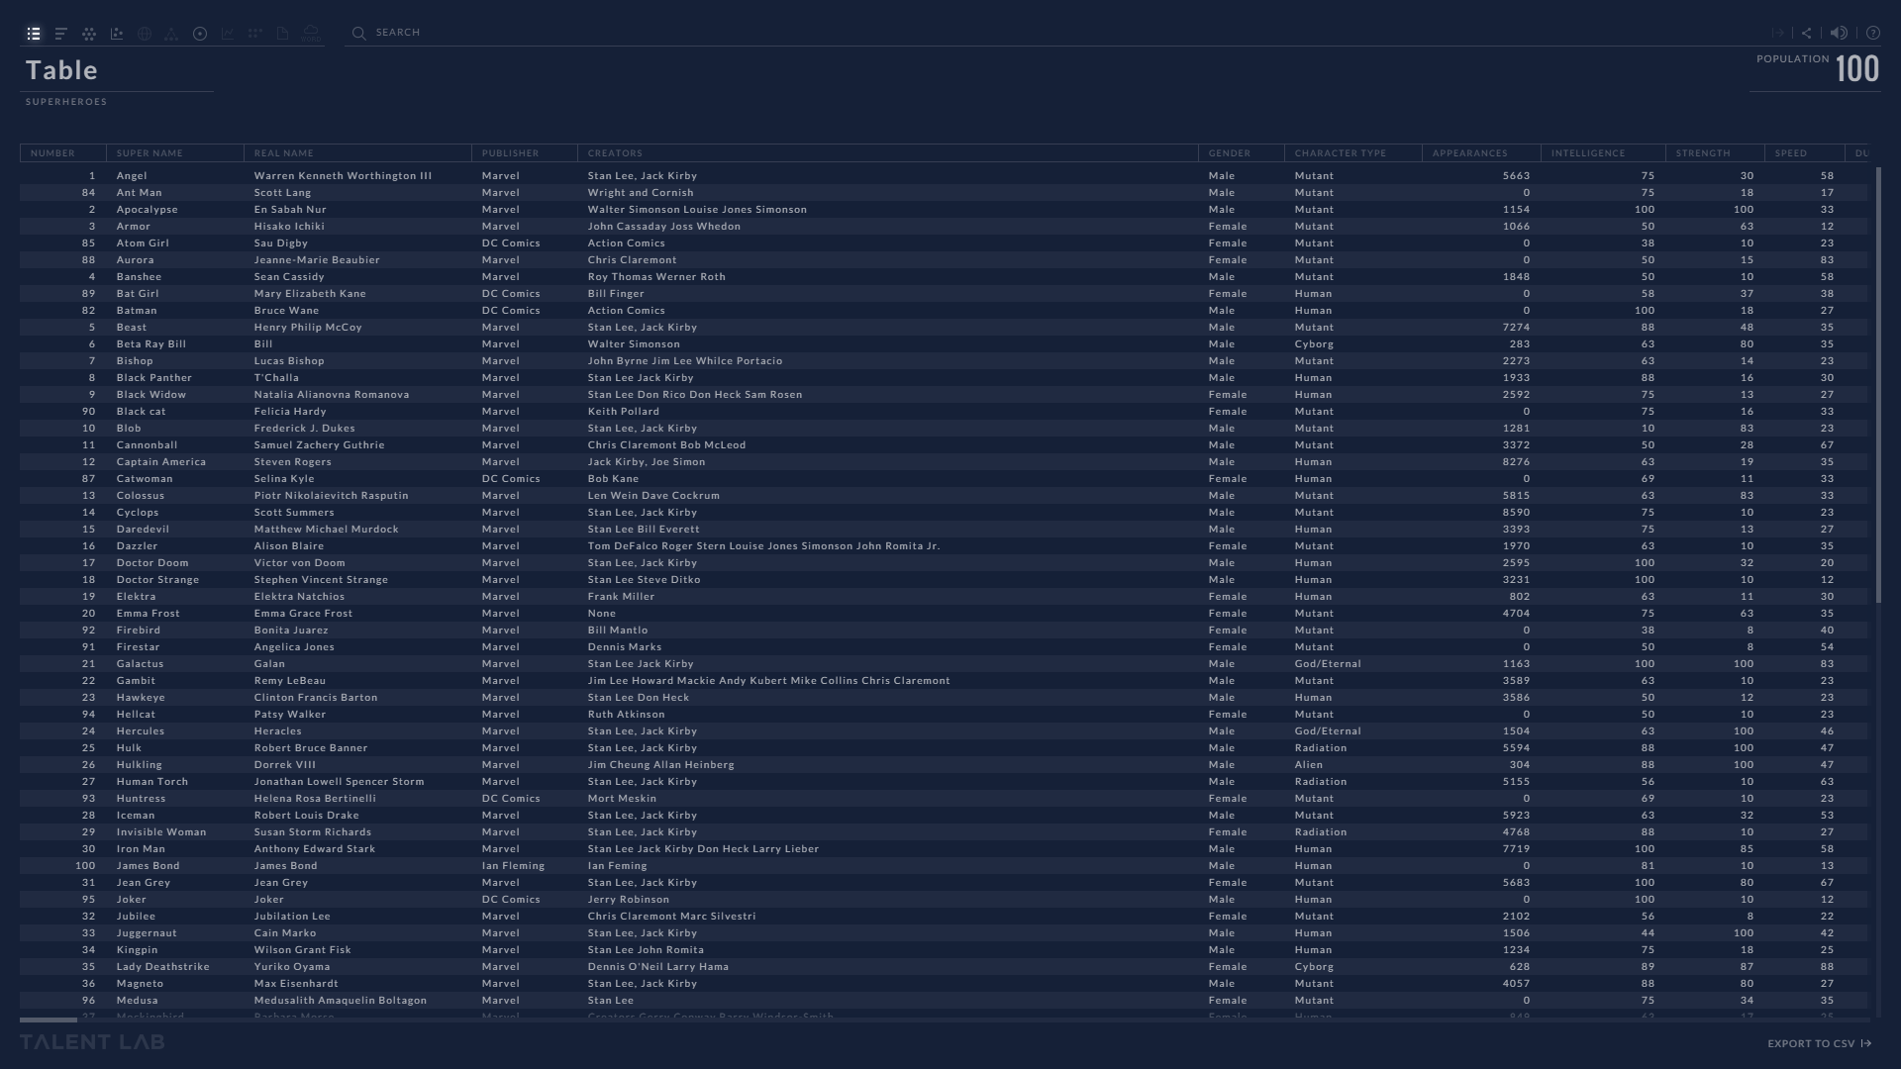Select the 'Atom Girl' row
Screen dimensions: 1901x1069
point(944,243)
